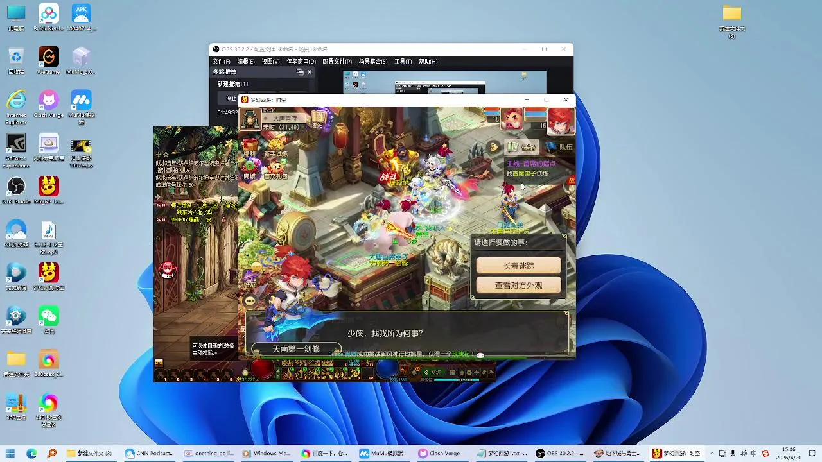Click the NPC dialog text 少侠，找我所为何事？
The width and height of the screenshot is (822, 462).
click(385, 334)
